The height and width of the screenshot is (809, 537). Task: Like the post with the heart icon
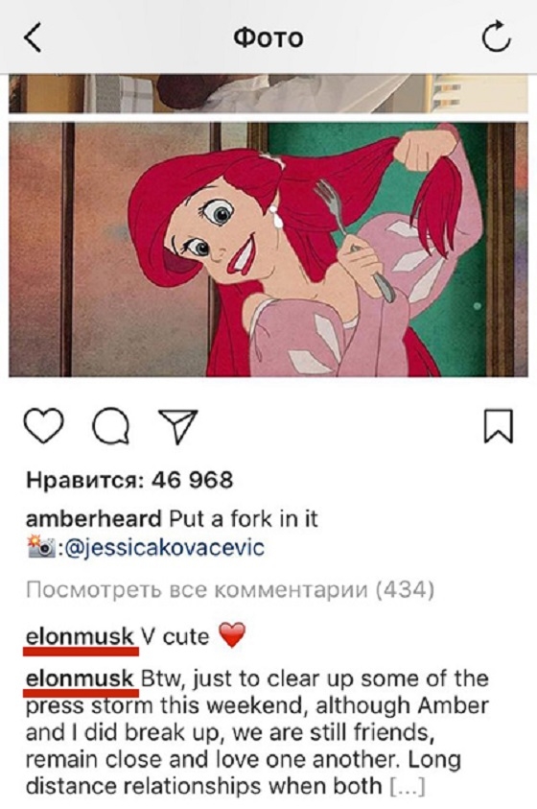pyautogui.click(x=44, y=426)
